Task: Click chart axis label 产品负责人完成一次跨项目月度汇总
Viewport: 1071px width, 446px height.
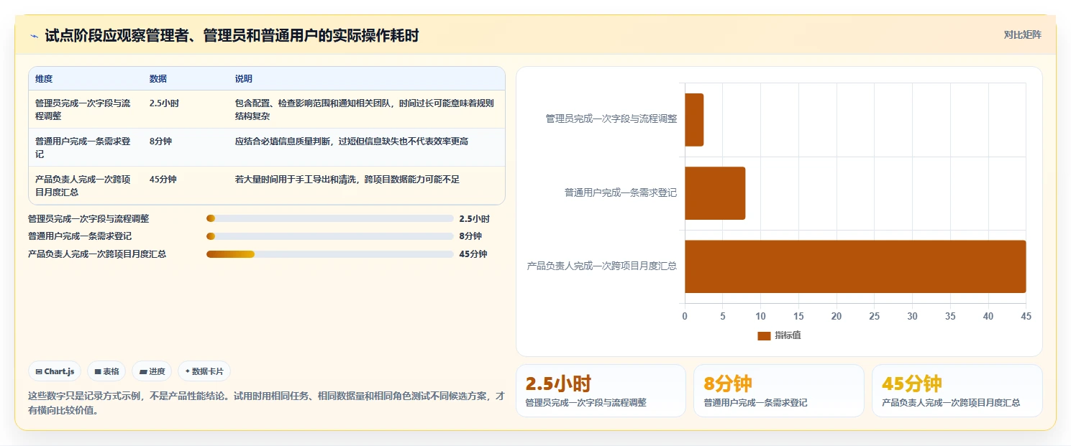Action: [602, 266]
